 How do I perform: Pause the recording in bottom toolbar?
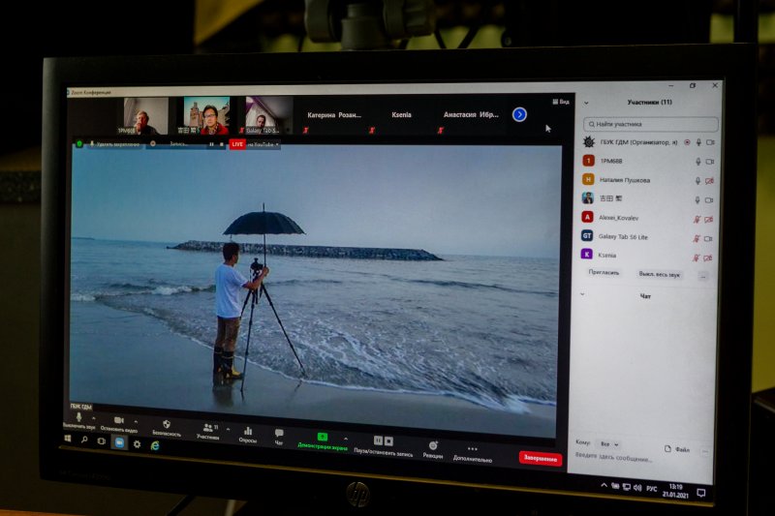(378, 440)
